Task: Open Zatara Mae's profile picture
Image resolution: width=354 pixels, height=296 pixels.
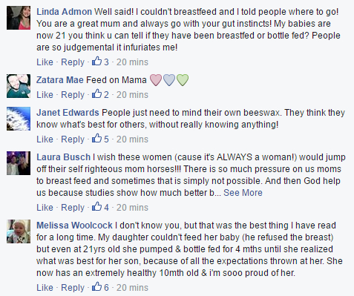Action: [x=19, y=86]
